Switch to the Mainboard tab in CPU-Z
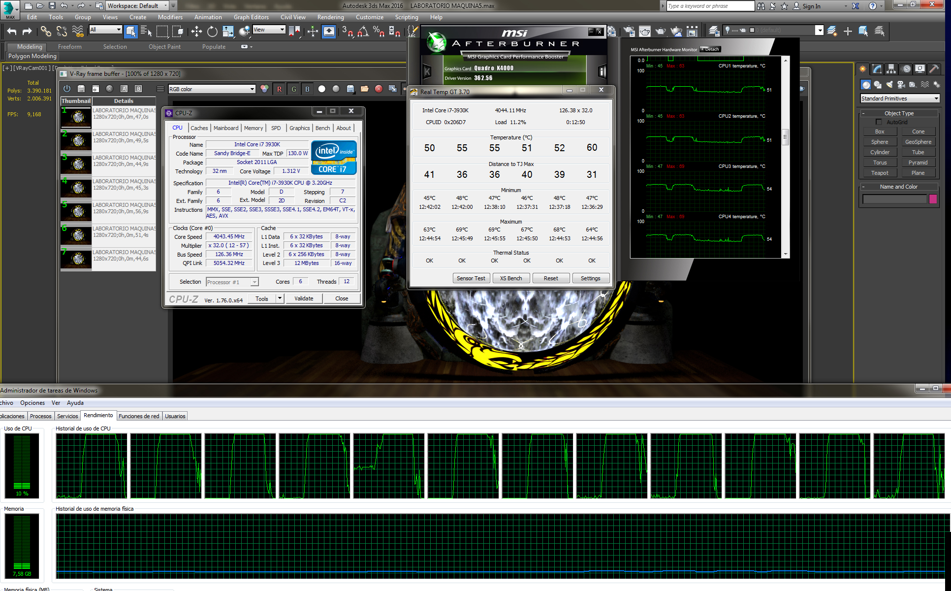Image resolution: width=951 pixels, height=591 pixels. pos(226,128)
